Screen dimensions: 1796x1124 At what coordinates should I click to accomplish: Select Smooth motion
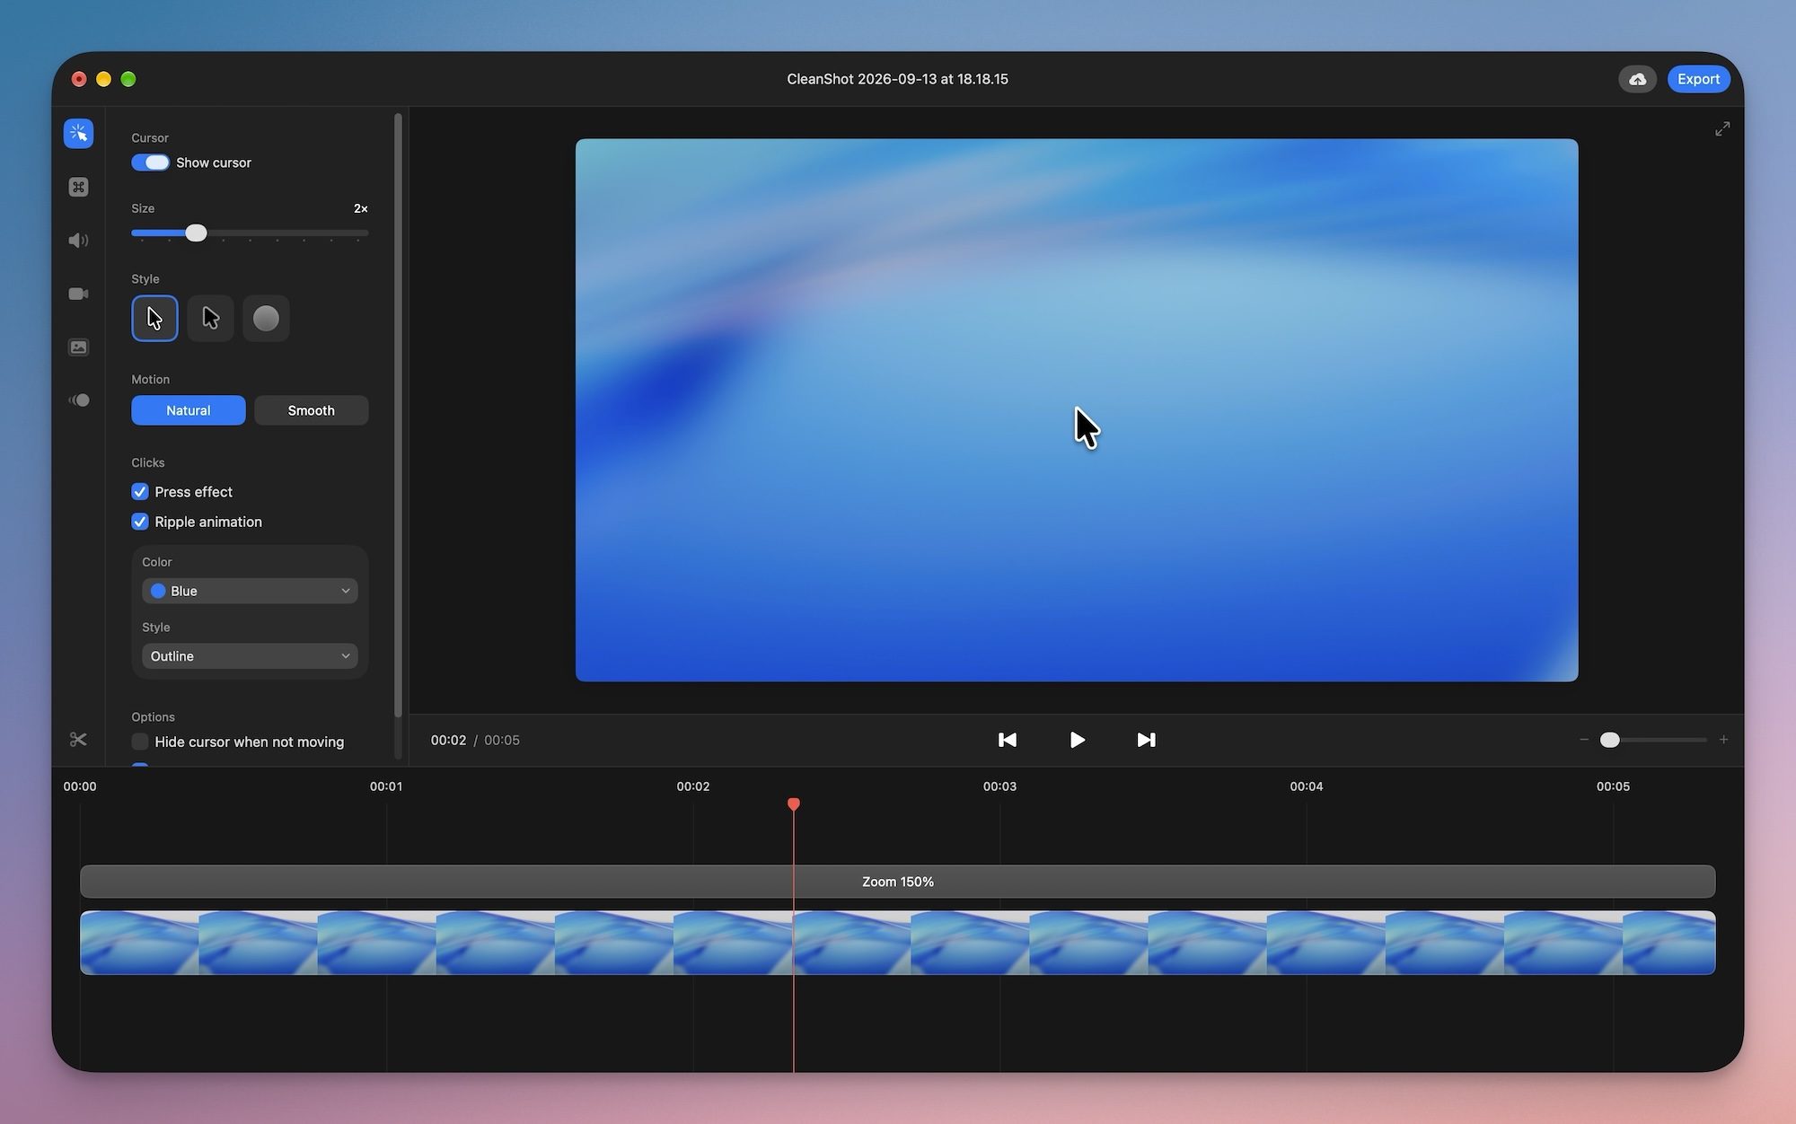(312, 410)
